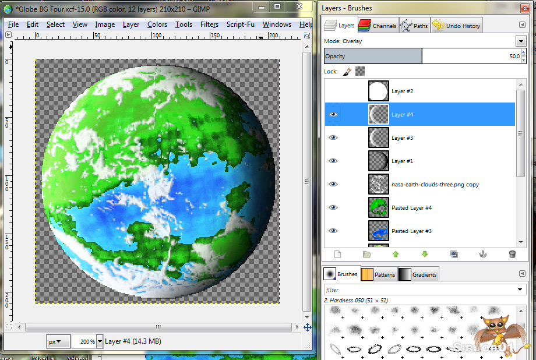
Task: Click the lock pixels paintbrush icon
Action: 347,72
